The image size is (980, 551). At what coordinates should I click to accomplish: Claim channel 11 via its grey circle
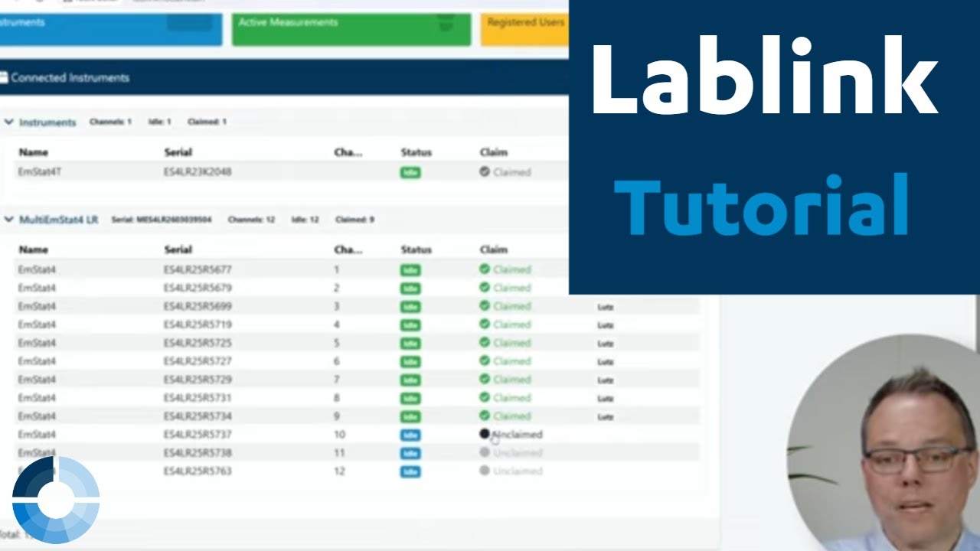click(x=485, y=452)
